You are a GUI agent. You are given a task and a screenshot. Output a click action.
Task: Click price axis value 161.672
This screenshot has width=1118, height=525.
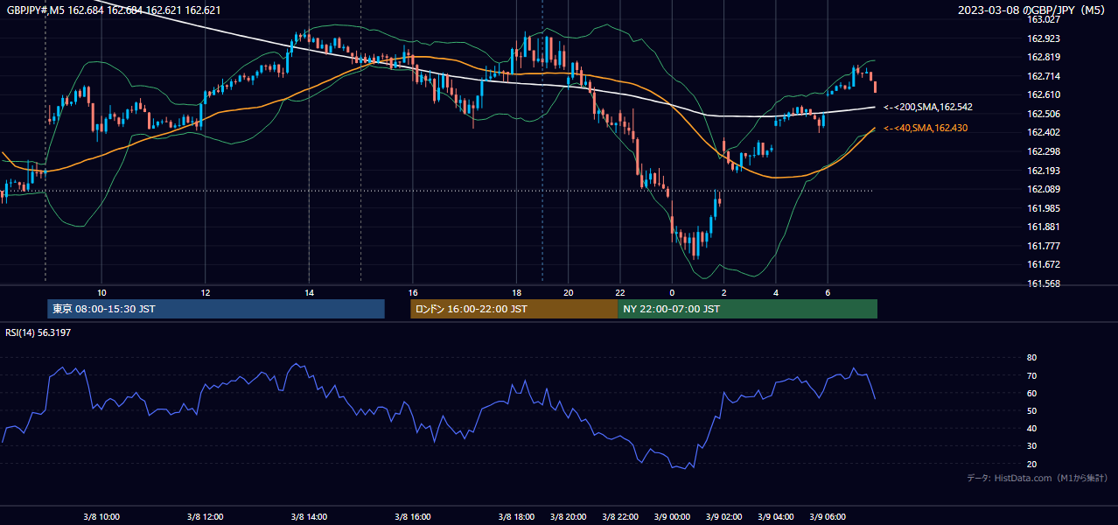click(1044, 264)
